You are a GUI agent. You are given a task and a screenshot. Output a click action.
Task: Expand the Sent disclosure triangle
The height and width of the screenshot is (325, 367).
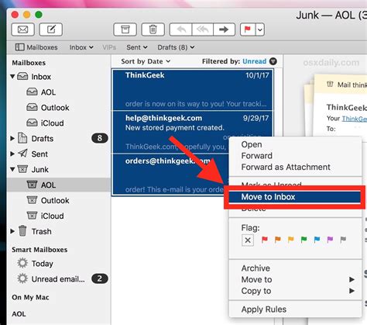[12, 154]
